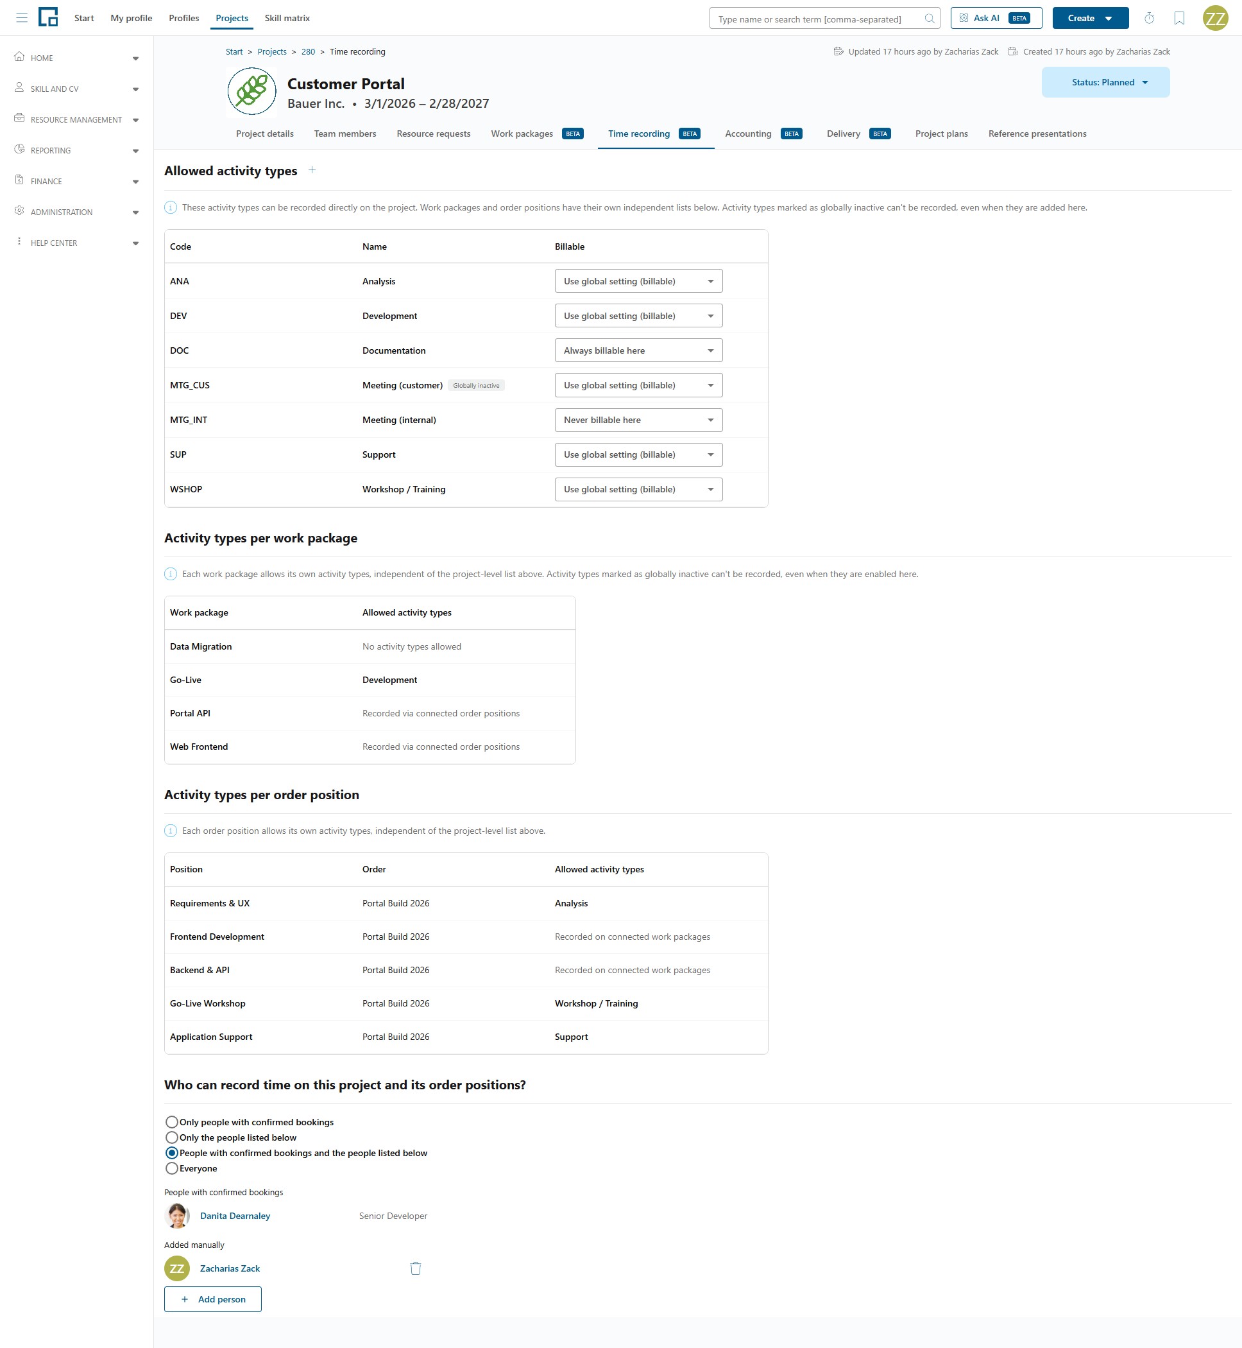The image size is (1242, 1348).
Task: Click the app logo icon
Action: coord(47,17)
